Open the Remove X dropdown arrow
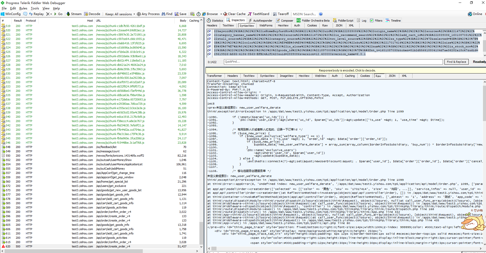This screenshot has width=486, height=253. click(51, 14)
